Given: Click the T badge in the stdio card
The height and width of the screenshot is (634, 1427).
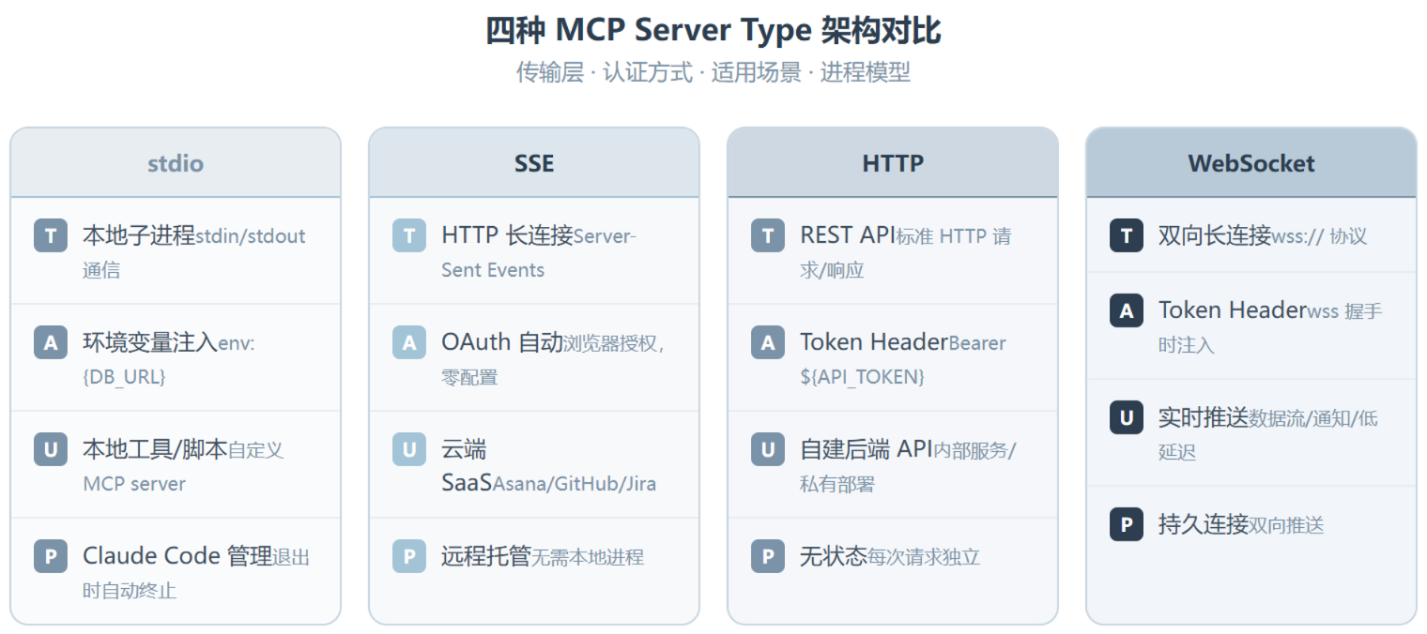Looking at the screenshot, I should [51, 235].
